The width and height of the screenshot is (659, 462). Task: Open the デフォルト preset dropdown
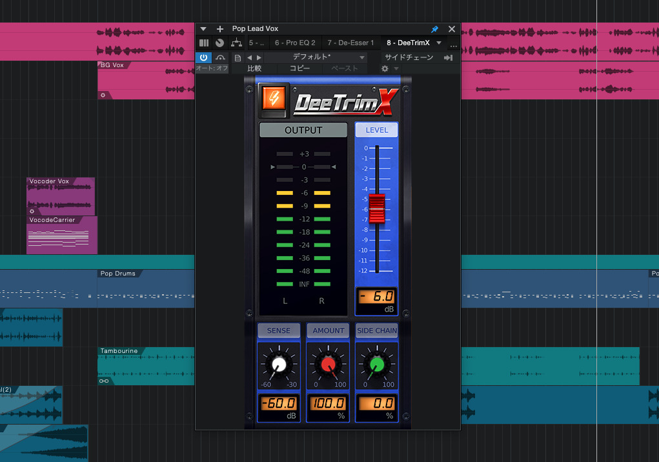coord(316,57)
